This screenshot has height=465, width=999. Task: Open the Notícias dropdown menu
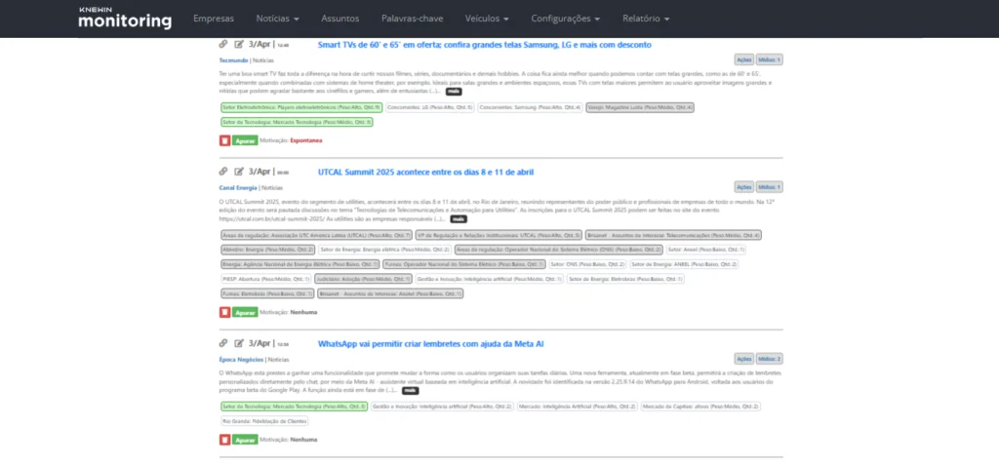click(278, 19)
